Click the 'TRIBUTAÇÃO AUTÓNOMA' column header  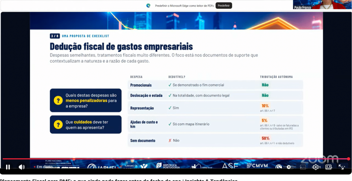(276, 77)
